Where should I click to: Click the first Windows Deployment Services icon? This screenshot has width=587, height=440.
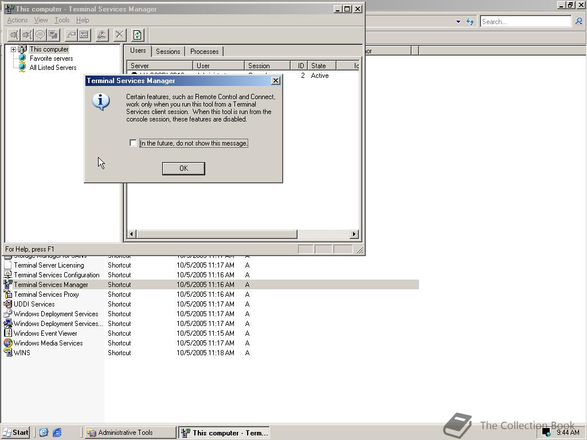pos(8,313)
